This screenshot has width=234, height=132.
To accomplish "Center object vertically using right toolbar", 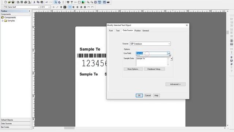I will 231,44.
